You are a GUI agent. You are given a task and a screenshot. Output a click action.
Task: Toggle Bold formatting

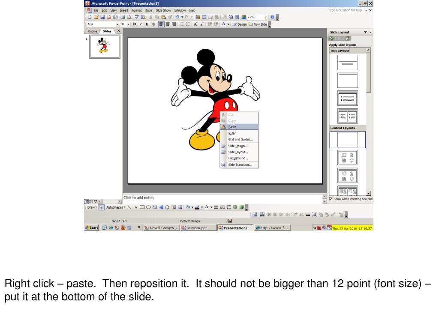coord(134,24)
